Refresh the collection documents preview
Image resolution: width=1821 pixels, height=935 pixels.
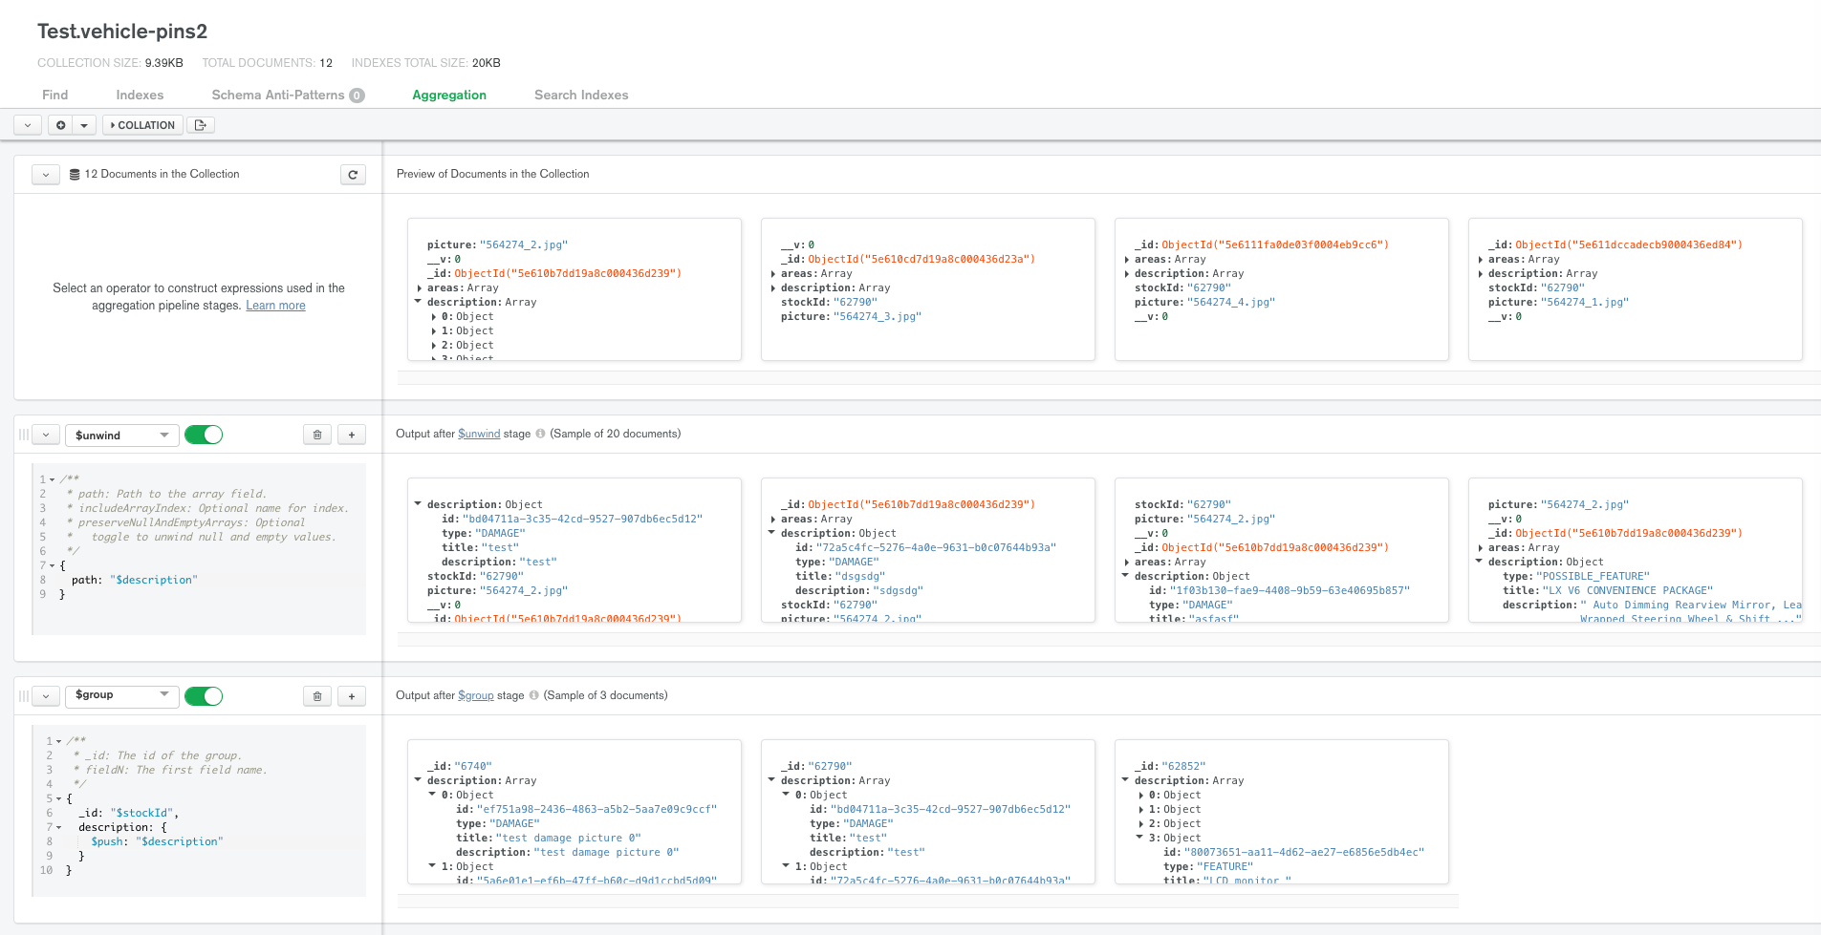click(353, 175)
